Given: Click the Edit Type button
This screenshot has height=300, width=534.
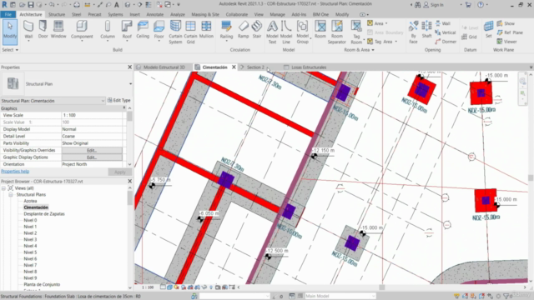Looking at the screenshot, I should pos(119,100).
